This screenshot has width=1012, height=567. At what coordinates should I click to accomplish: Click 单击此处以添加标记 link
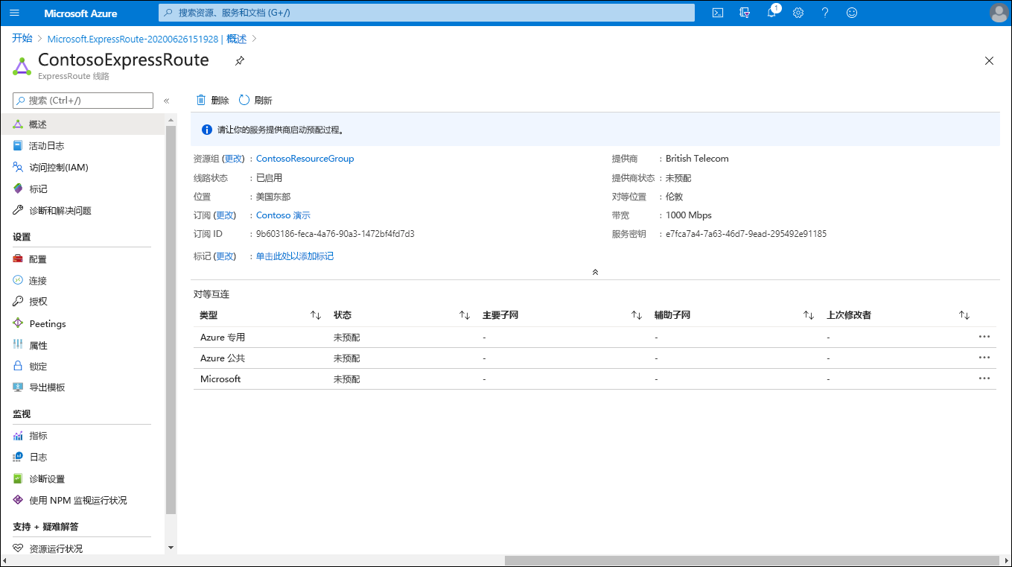pyautogui.click(x=295, y=256)
